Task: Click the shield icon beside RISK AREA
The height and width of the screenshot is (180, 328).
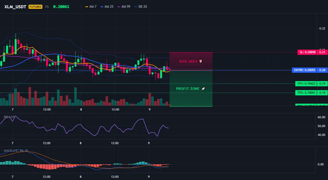Action: 200,61
